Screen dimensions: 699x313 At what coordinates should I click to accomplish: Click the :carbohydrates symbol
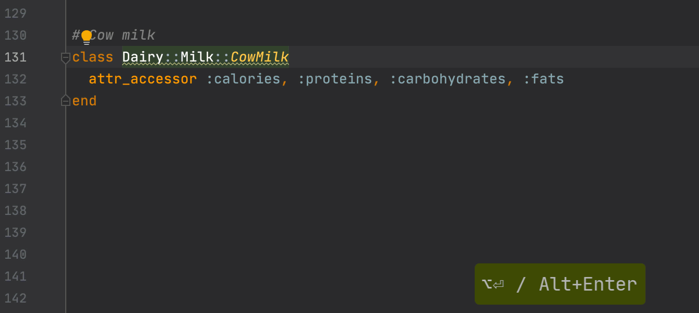[x=448, y=79]
